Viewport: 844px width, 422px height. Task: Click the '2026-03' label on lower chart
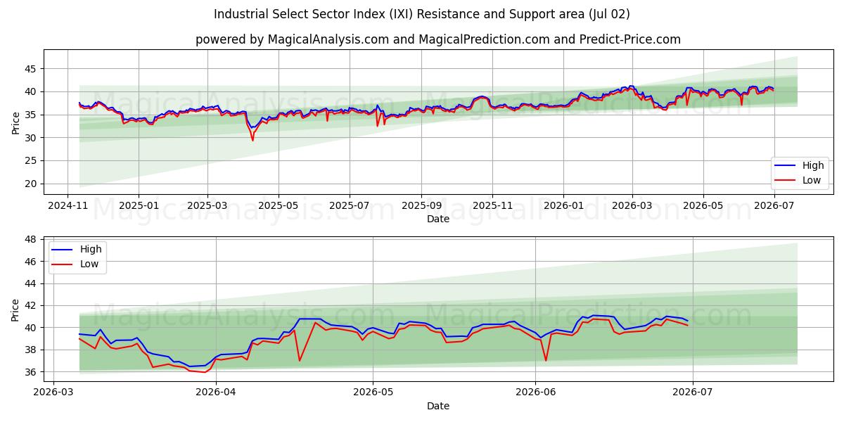coord(53,393)
